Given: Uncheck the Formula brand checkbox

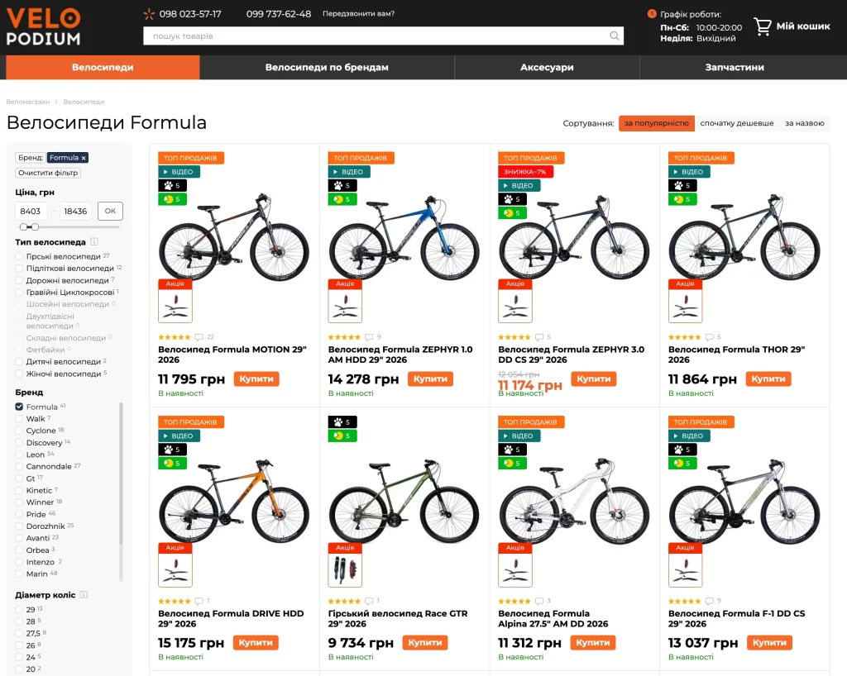Looking at the screenshot, I should tap(20, 407).
